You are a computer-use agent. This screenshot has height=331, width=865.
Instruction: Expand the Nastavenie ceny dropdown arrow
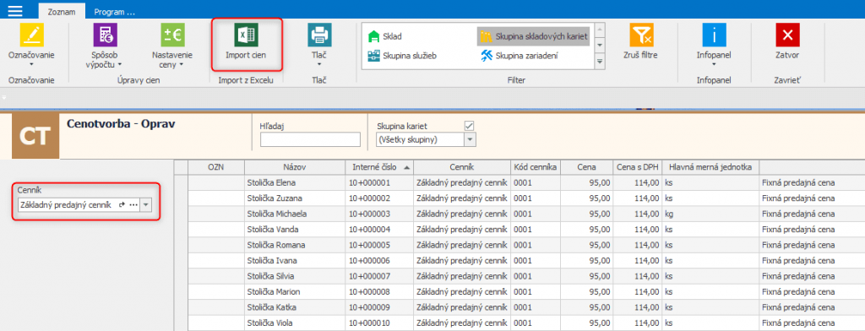point(181,65)
